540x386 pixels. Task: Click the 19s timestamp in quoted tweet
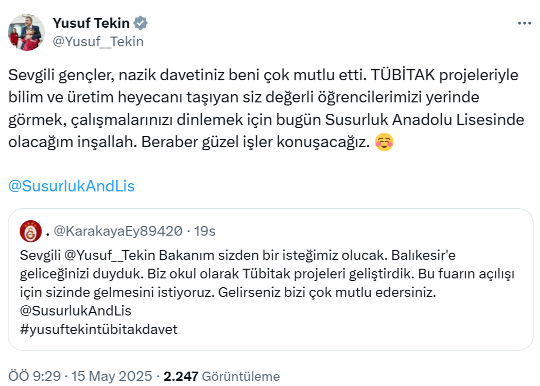coord(205,232)
